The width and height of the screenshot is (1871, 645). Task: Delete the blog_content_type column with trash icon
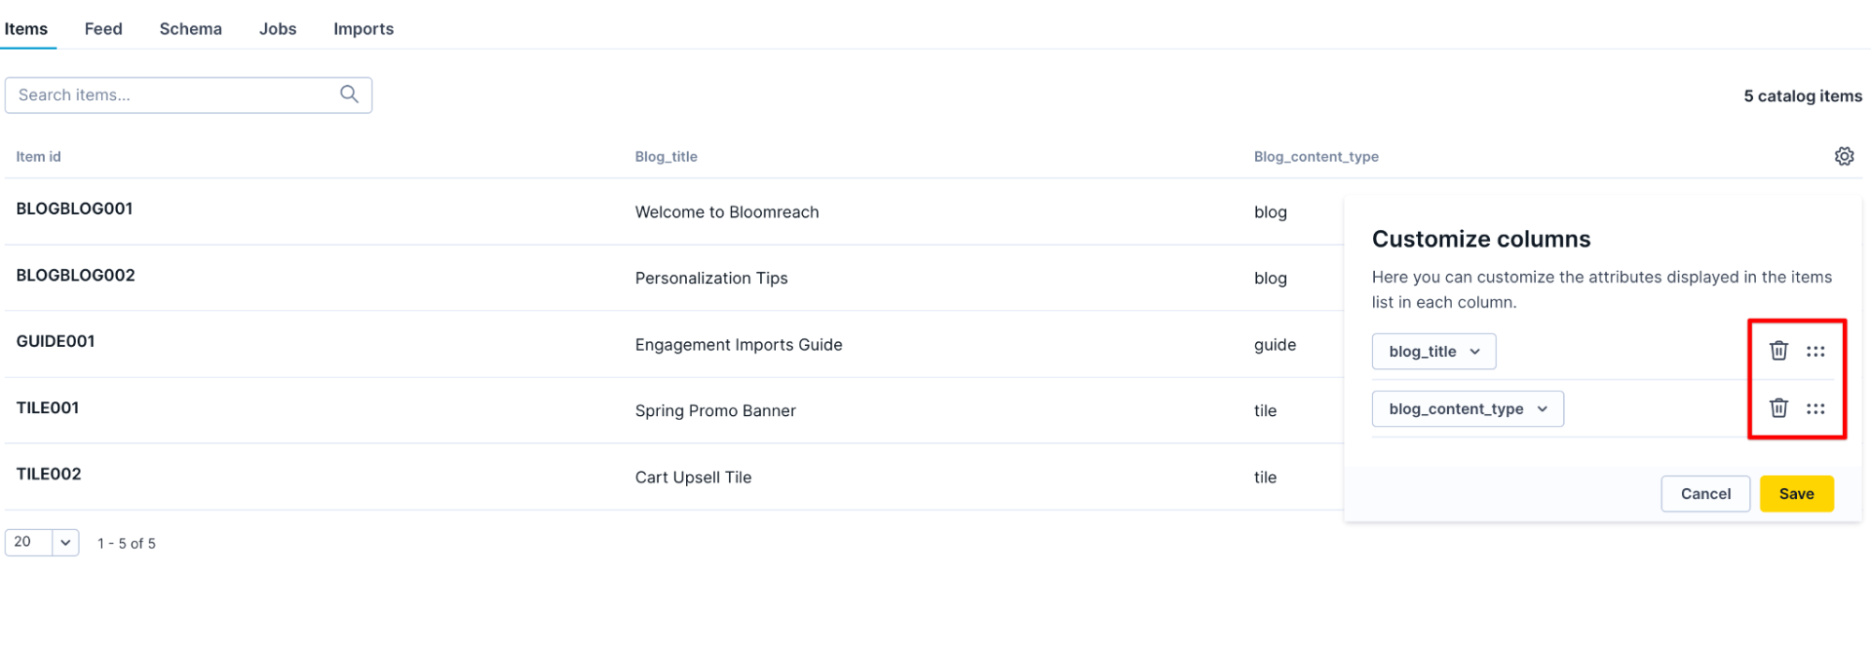[x=1776, y=408]
